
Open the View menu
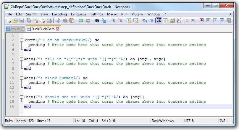[x=44, y=14]
